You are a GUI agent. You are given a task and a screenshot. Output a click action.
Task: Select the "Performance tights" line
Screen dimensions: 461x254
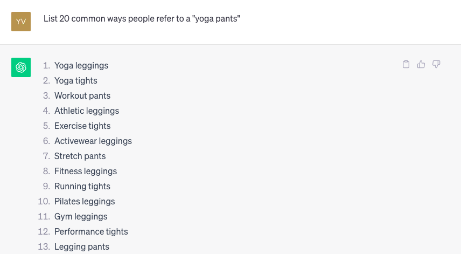(91, 232)
